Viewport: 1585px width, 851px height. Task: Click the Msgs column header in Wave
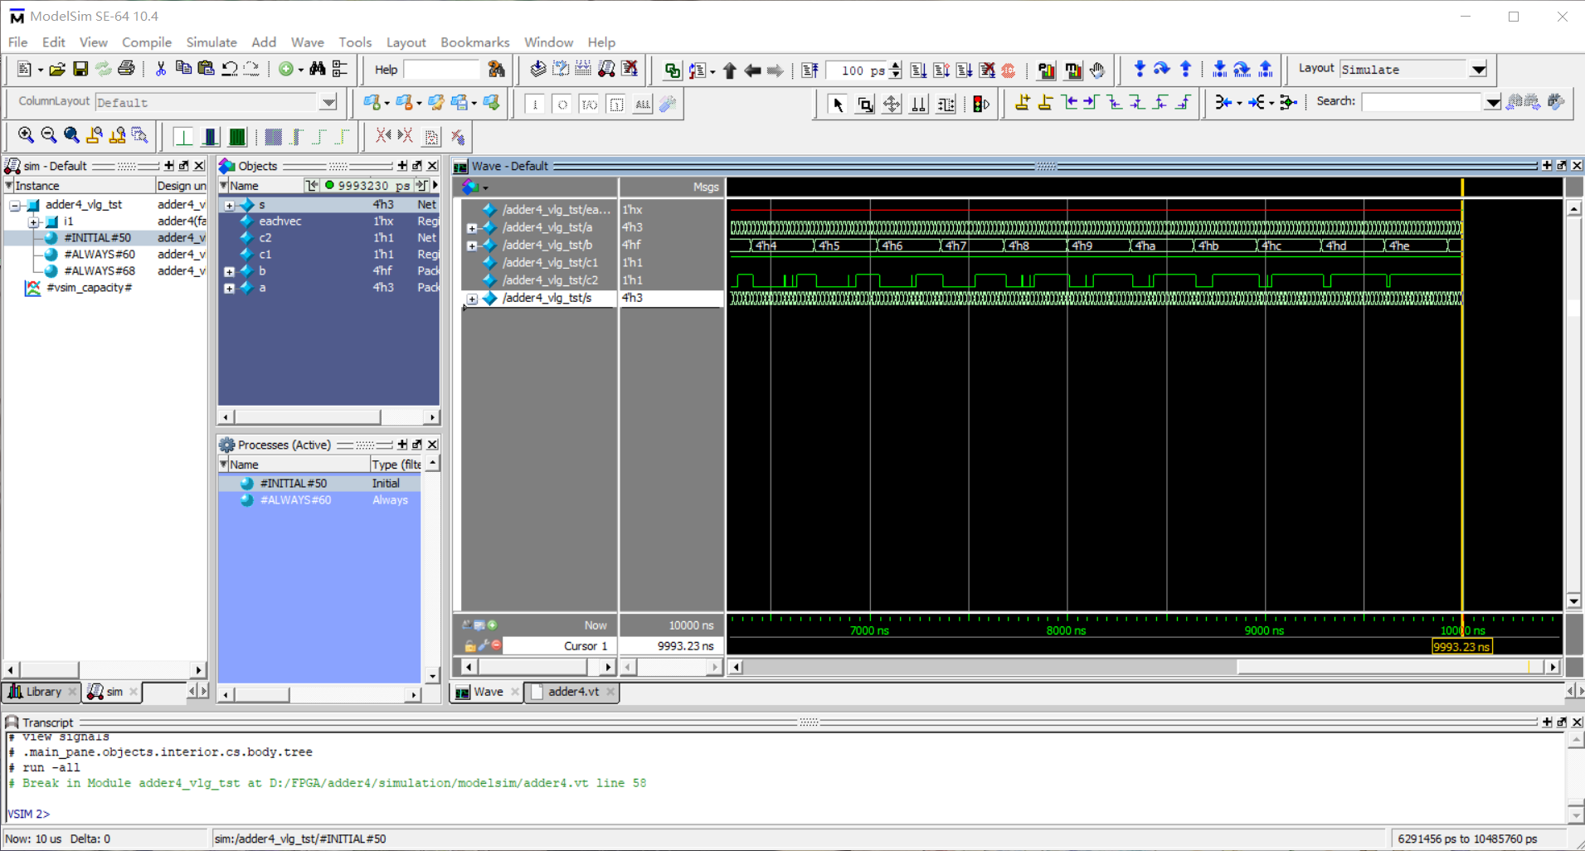click(672, 187)
